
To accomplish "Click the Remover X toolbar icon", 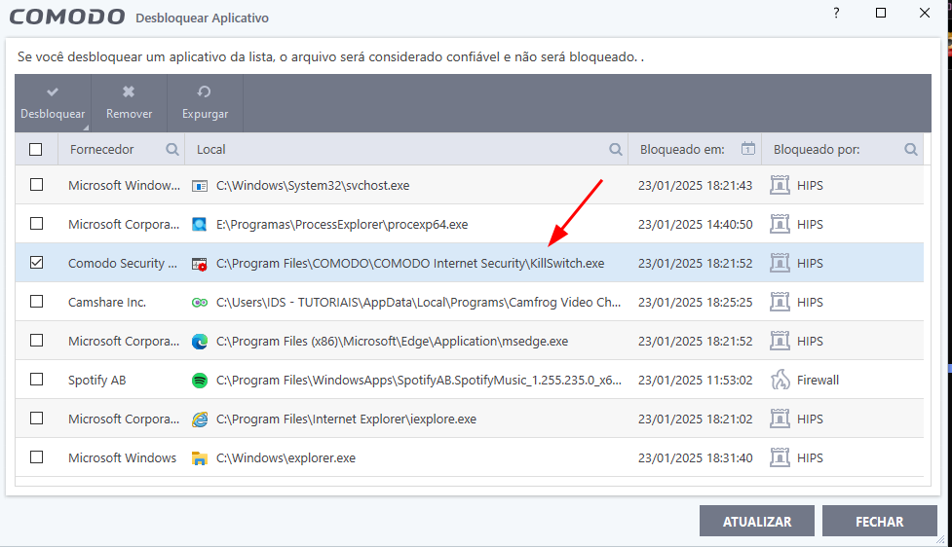I will pyautogui.click(x=129, y=91).
